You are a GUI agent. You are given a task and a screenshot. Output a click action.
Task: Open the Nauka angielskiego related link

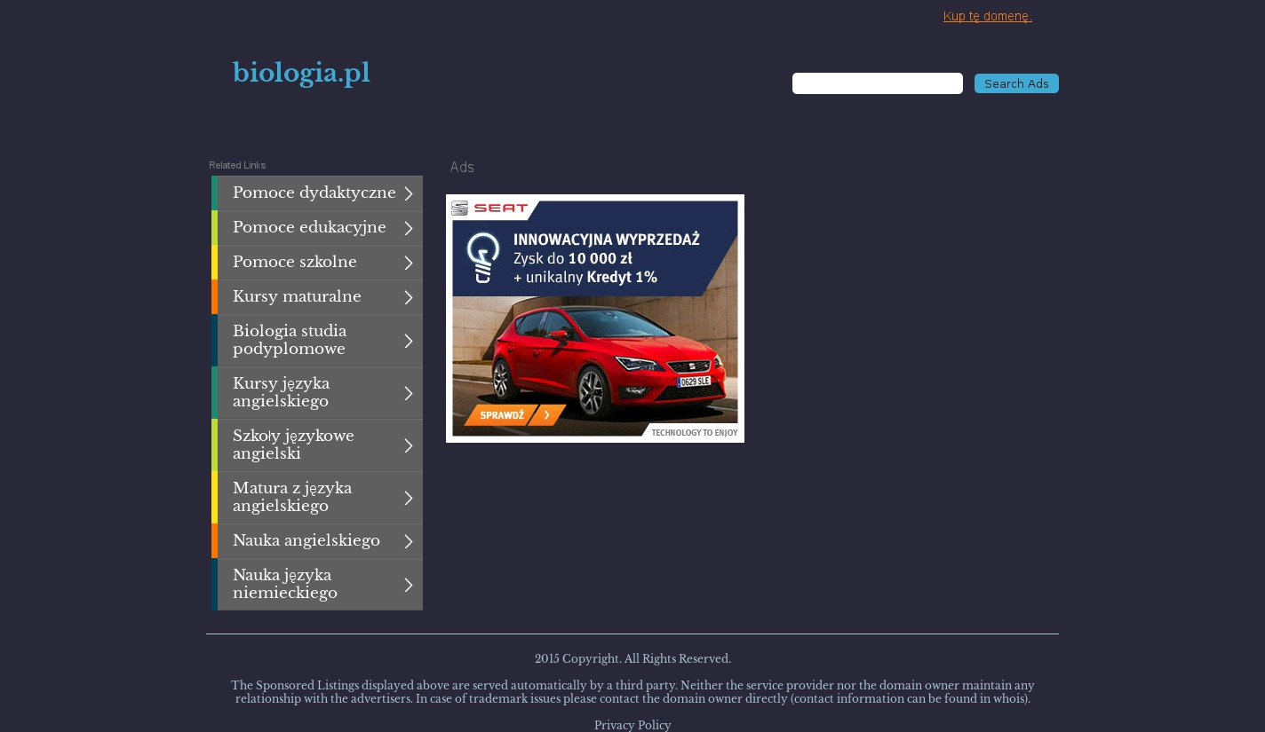(306, 540)
